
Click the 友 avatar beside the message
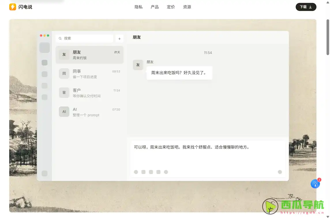pyautogui.click(x=138, y=65)
